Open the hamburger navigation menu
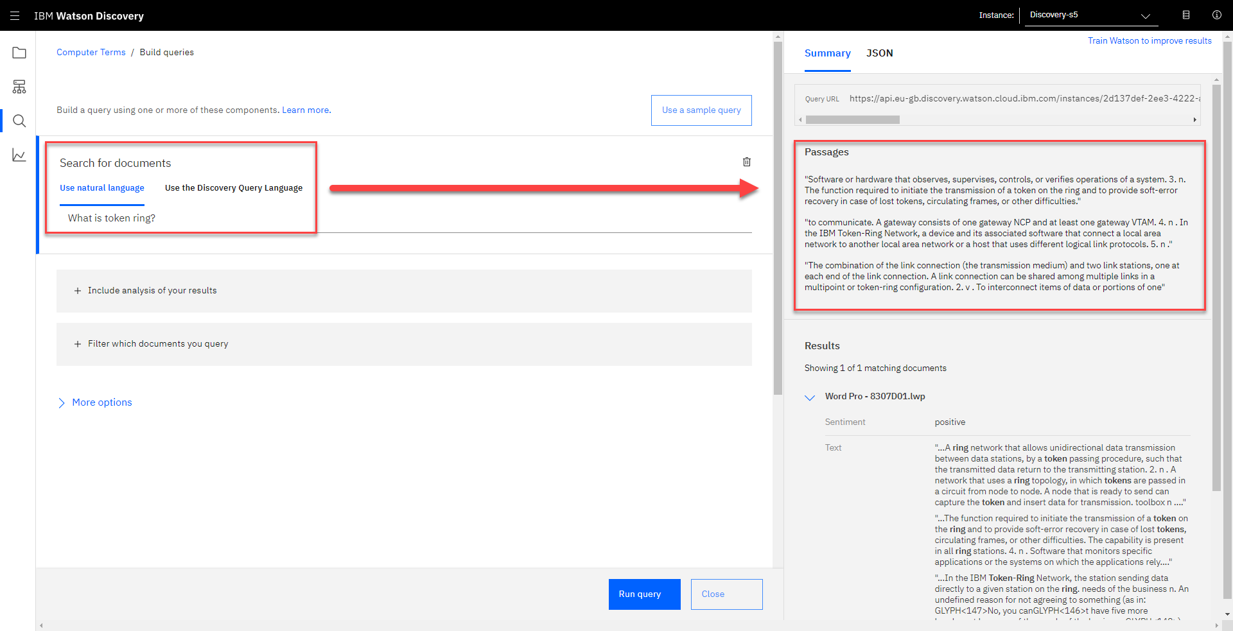The height and width of the screenshot is (631, 1233). pos(15,15)
